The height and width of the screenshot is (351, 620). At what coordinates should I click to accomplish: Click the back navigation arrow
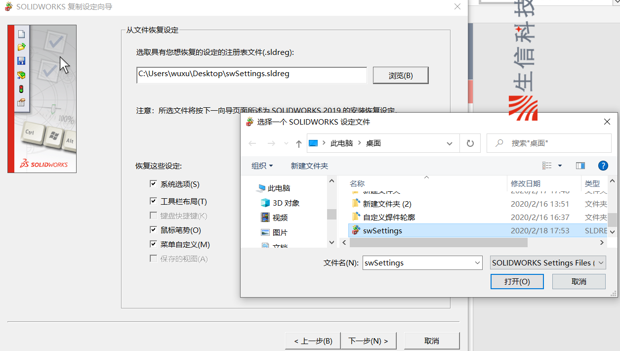click(252, 143)
